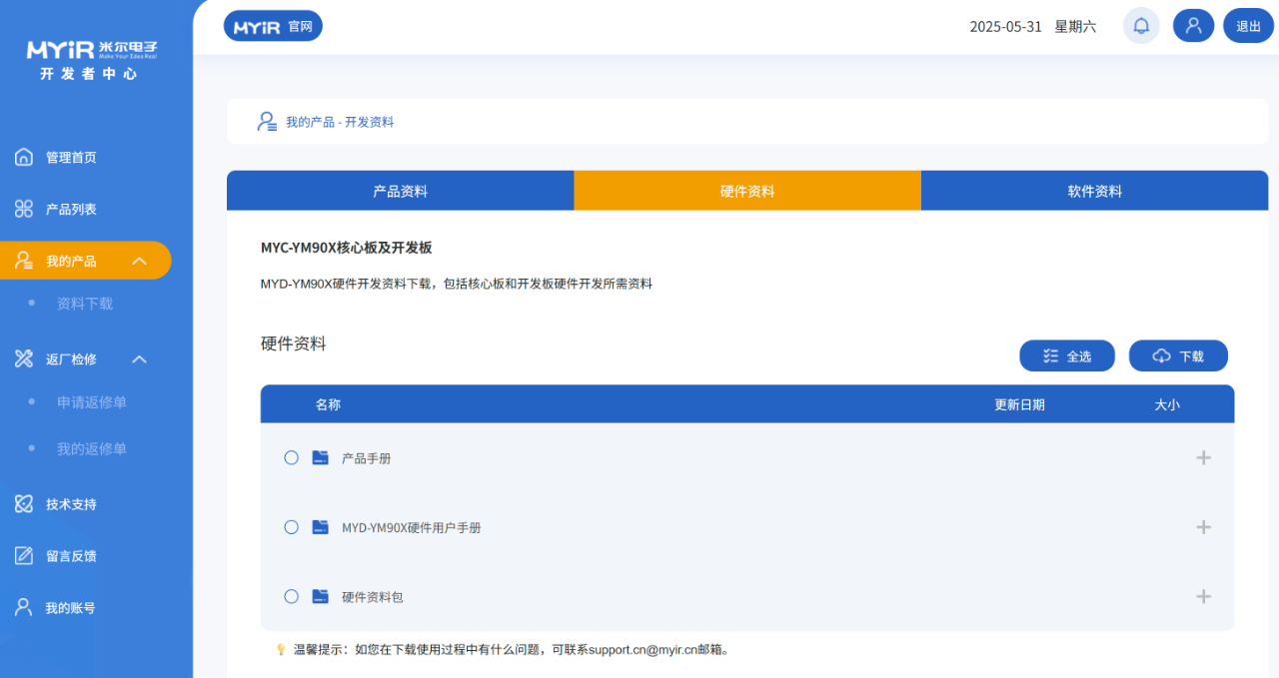
Task: Click the 技术支持 sidebar icon
Action: (x=24, y=504)
